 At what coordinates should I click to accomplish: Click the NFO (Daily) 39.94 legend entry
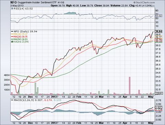(24, 31)
